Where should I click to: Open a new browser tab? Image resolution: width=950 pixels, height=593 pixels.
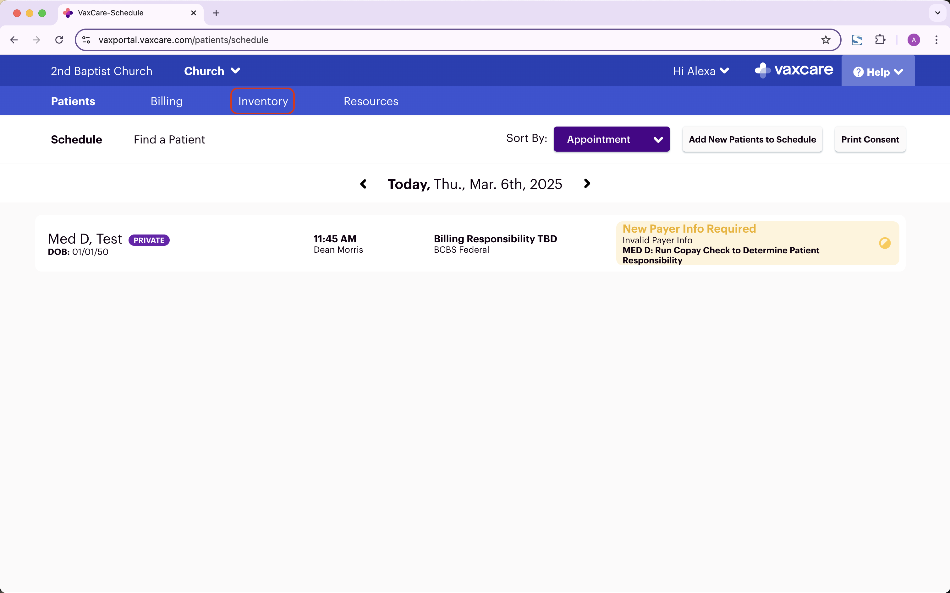(x=216, y=13)
